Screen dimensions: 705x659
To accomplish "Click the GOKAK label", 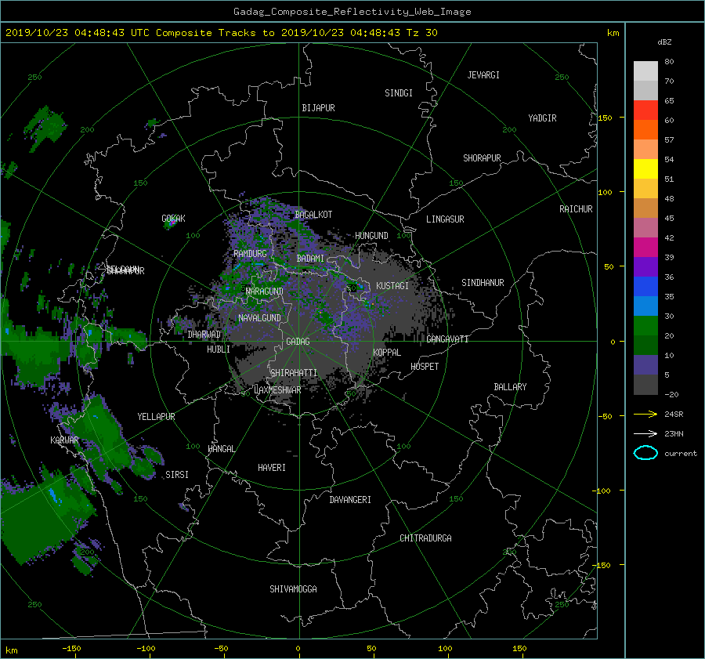I will (174, 219).
